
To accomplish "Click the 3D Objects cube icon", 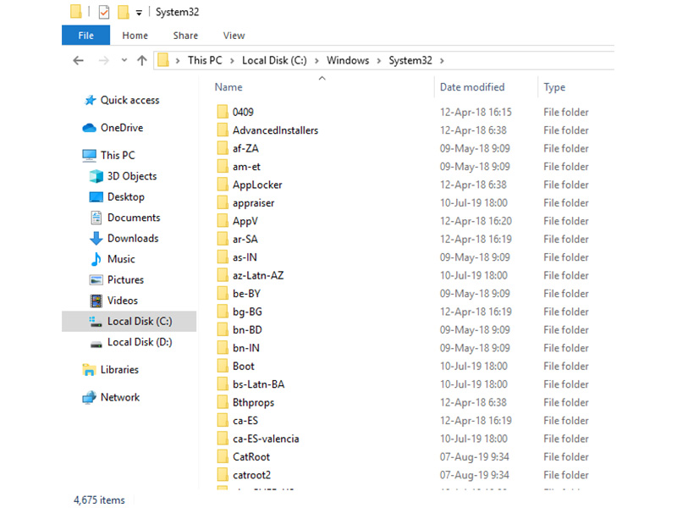I will pos(96,176).
